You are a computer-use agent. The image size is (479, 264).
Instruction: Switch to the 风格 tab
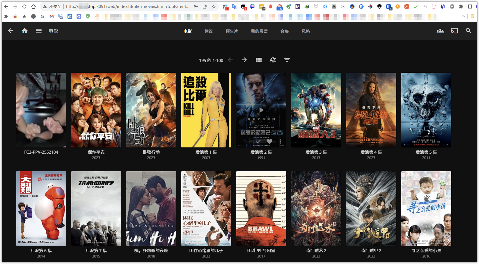point(306,31)
